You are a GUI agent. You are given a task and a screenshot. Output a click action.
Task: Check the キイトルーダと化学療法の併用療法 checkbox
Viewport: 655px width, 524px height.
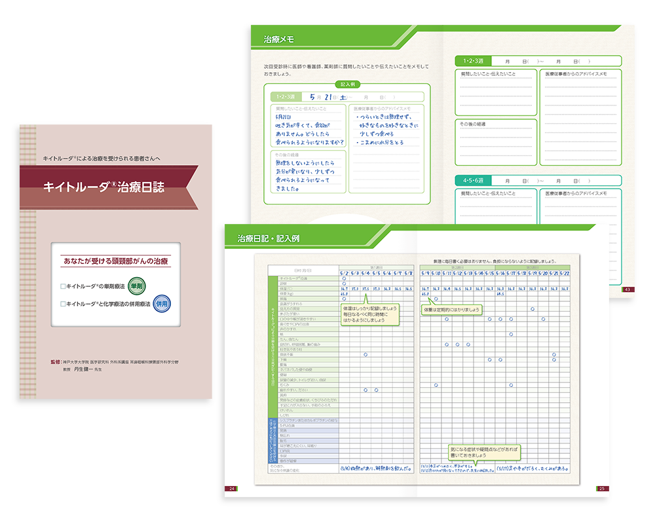pyautogui.click(x=63, y=304)
